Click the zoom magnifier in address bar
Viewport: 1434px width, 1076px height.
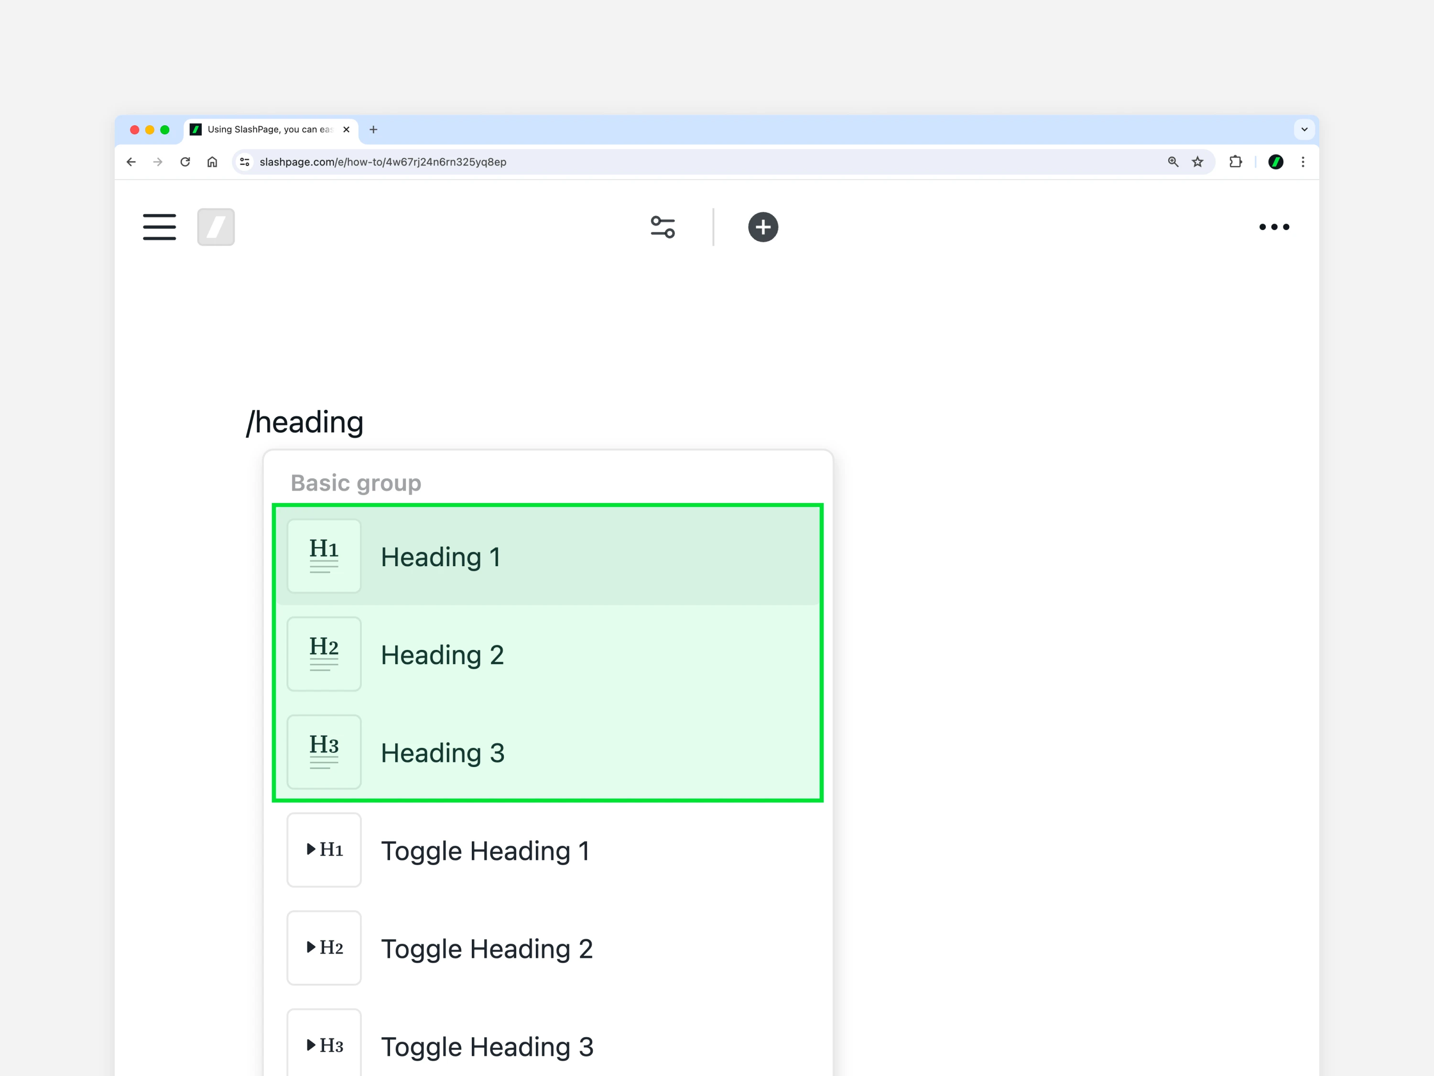coord(1173,162)
